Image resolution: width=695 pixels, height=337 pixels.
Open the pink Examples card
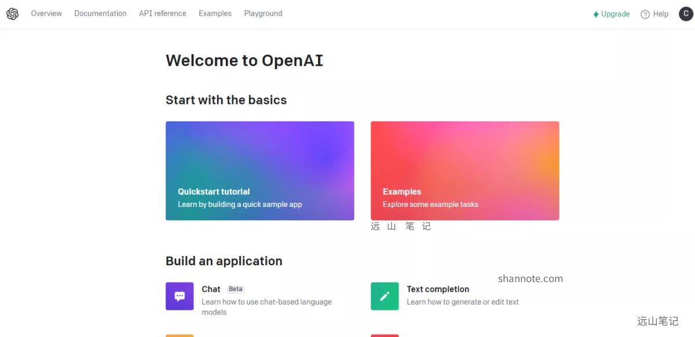point(464,171)
